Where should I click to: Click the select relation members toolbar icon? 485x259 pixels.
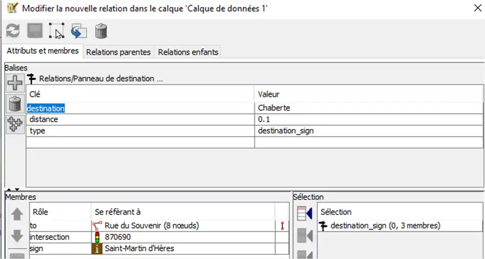coord(56,31)
